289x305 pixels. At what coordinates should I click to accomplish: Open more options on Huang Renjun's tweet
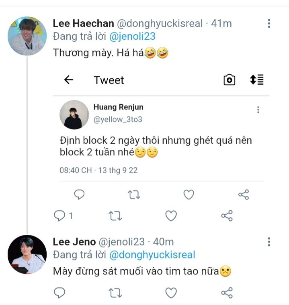pyautogui.click(x=258, y=110)
